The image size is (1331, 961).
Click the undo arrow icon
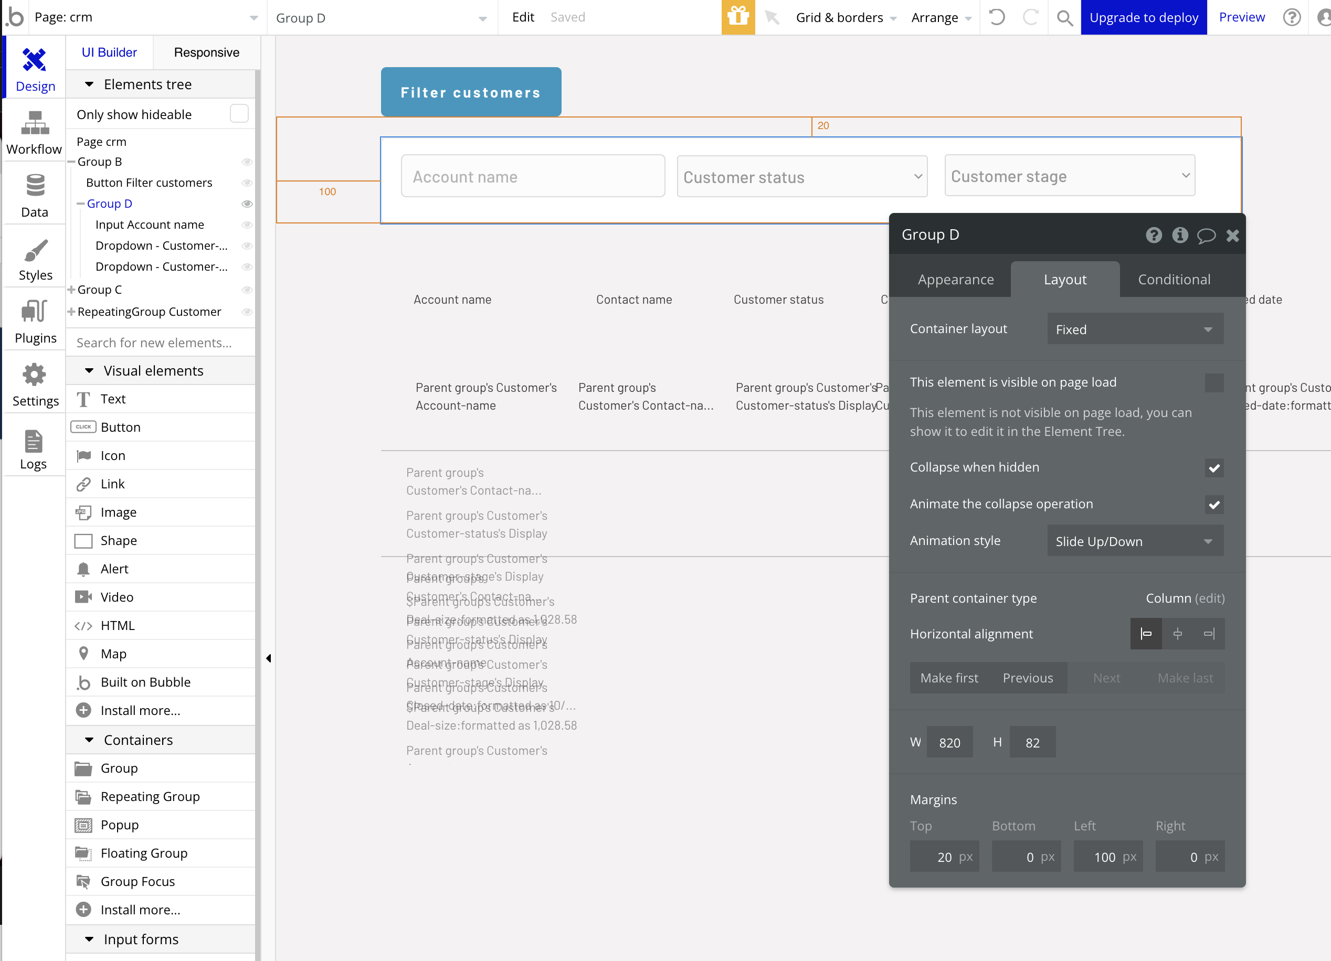997,17
